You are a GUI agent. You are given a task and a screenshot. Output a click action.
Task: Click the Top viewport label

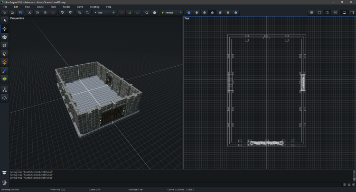coord(186,18)
